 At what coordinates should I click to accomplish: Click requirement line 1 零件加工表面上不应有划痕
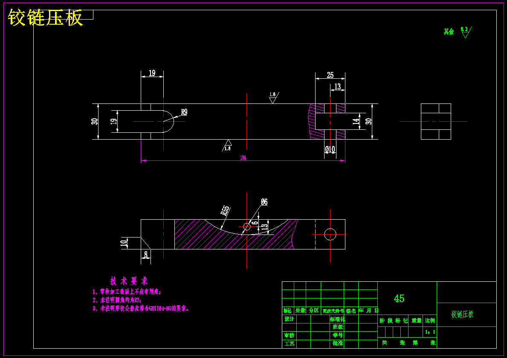[127, 292]
